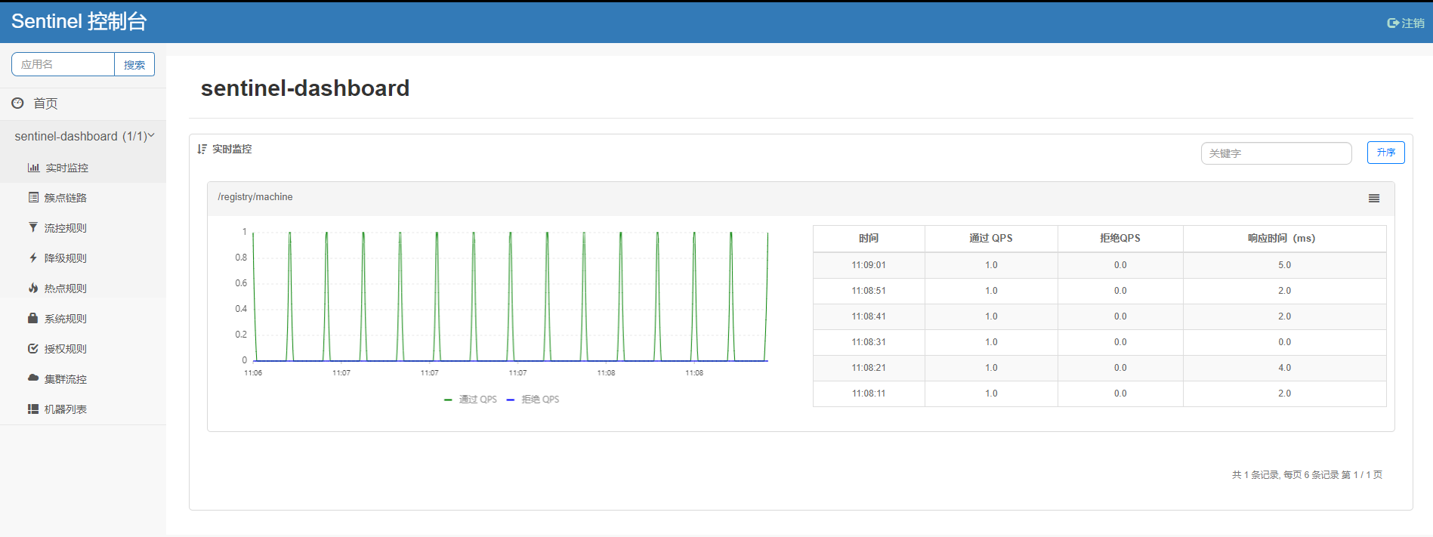The width and height of the screenshot is (1433, 537).
Task: Click the Sentinel 控制台 title
Action: tap(79, 21)
